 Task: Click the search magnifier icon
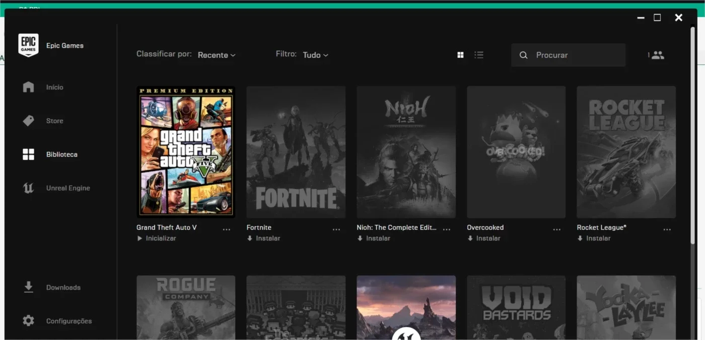524,55
